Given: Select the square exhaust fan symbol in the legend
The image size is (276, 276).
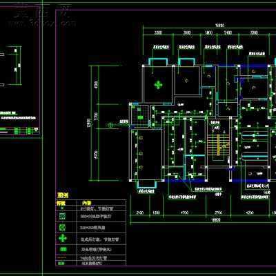Looking at the screenshot, I should coord(62,228).
